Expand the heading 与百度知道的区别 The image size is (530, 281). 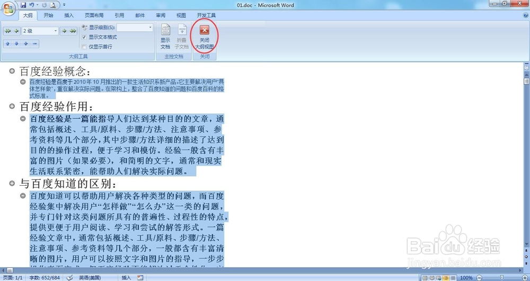tap(12, 184)
